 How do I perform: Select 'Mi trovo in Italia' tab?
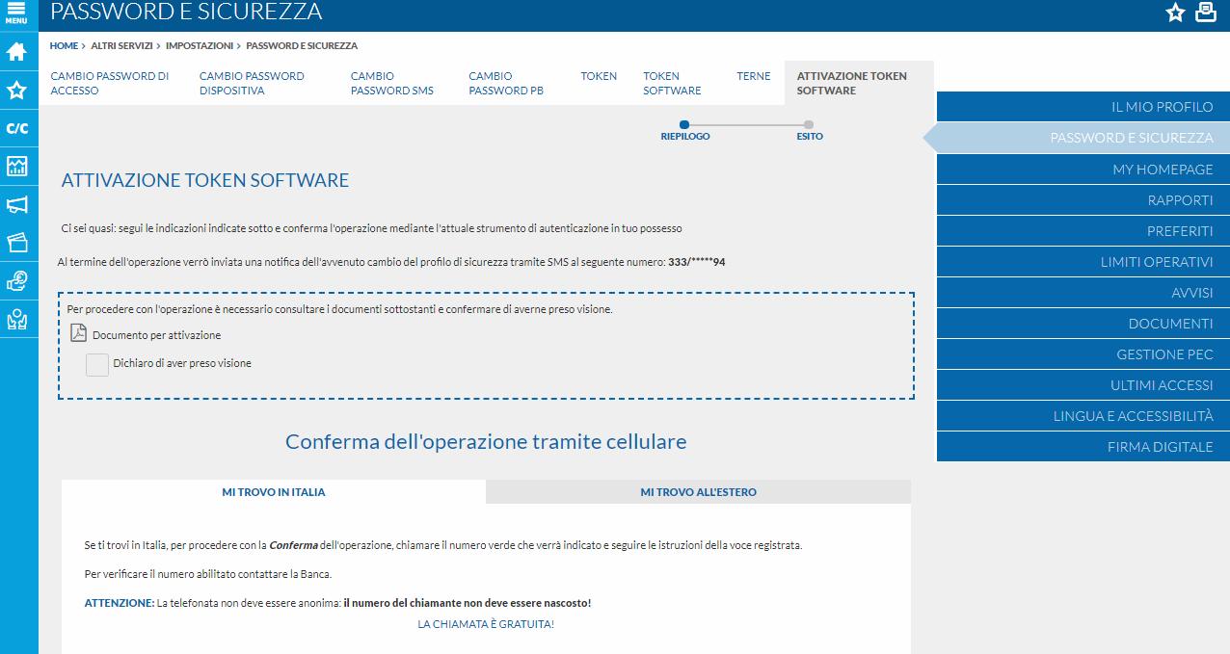[274, 492]
